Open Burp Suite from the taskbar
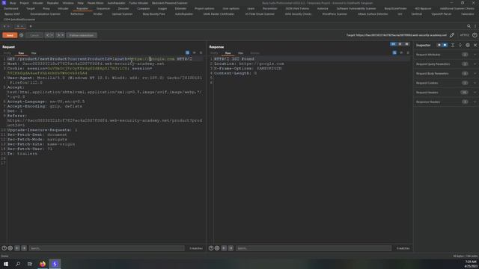 click(x=55, y=264)
